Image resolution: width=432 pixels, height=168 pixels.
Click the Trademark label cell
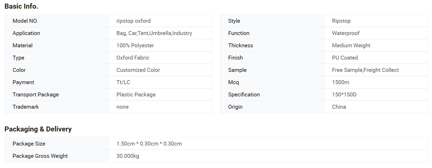tap(57, 107)
